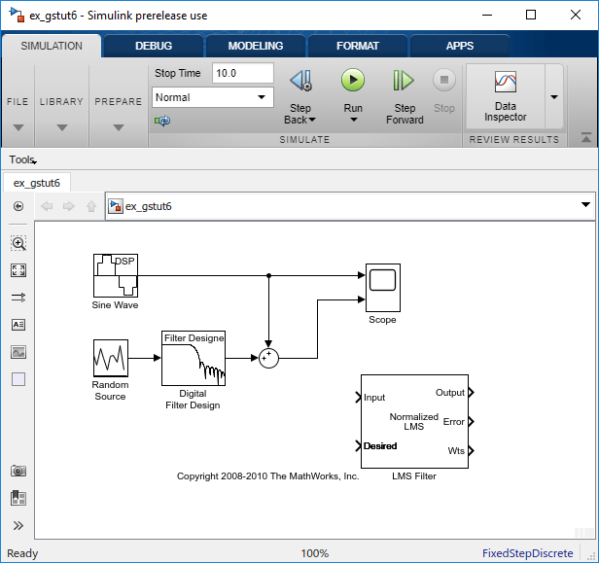Click the Stop simulation icon
The width and height of the screenshot is (599, 563).
[443, 80]
